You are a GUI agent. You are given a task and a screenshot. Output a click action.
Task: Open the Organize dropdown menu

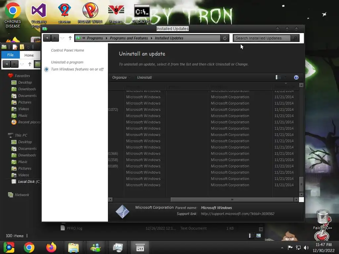click(x=121, y=77)
